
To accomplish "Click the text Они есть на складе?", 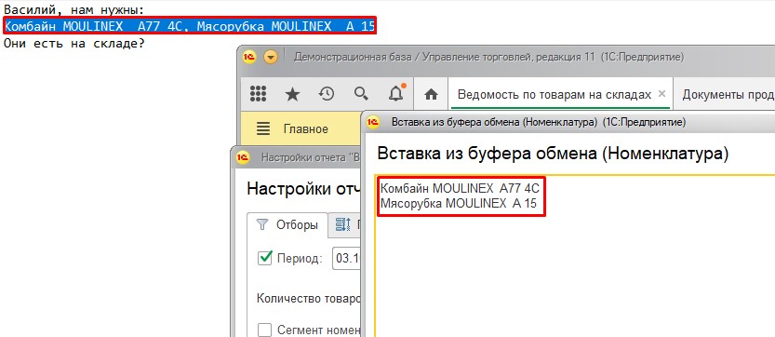I will (74, 43).
